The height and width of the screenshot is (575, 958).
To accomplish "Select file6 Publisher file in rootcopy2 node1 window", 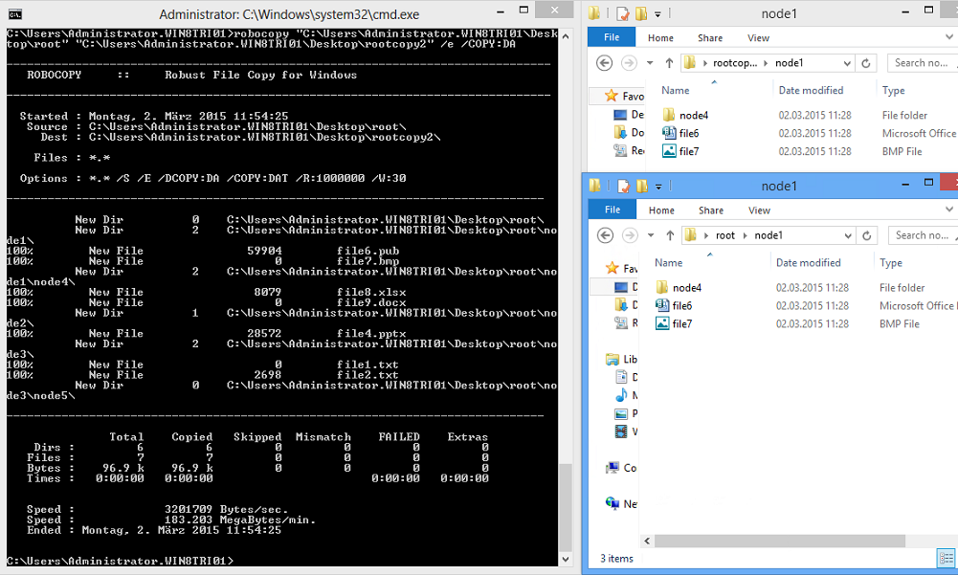I will [688, 133].
